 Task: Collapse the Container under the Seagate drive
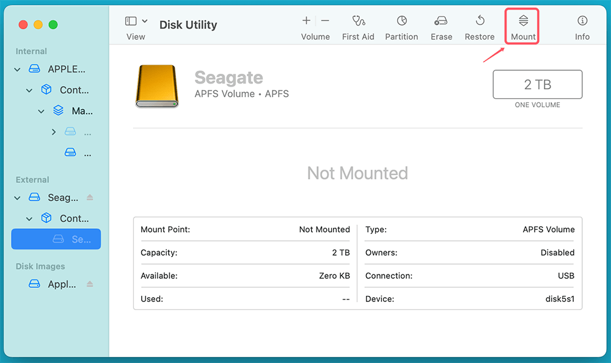pos(29,218)
